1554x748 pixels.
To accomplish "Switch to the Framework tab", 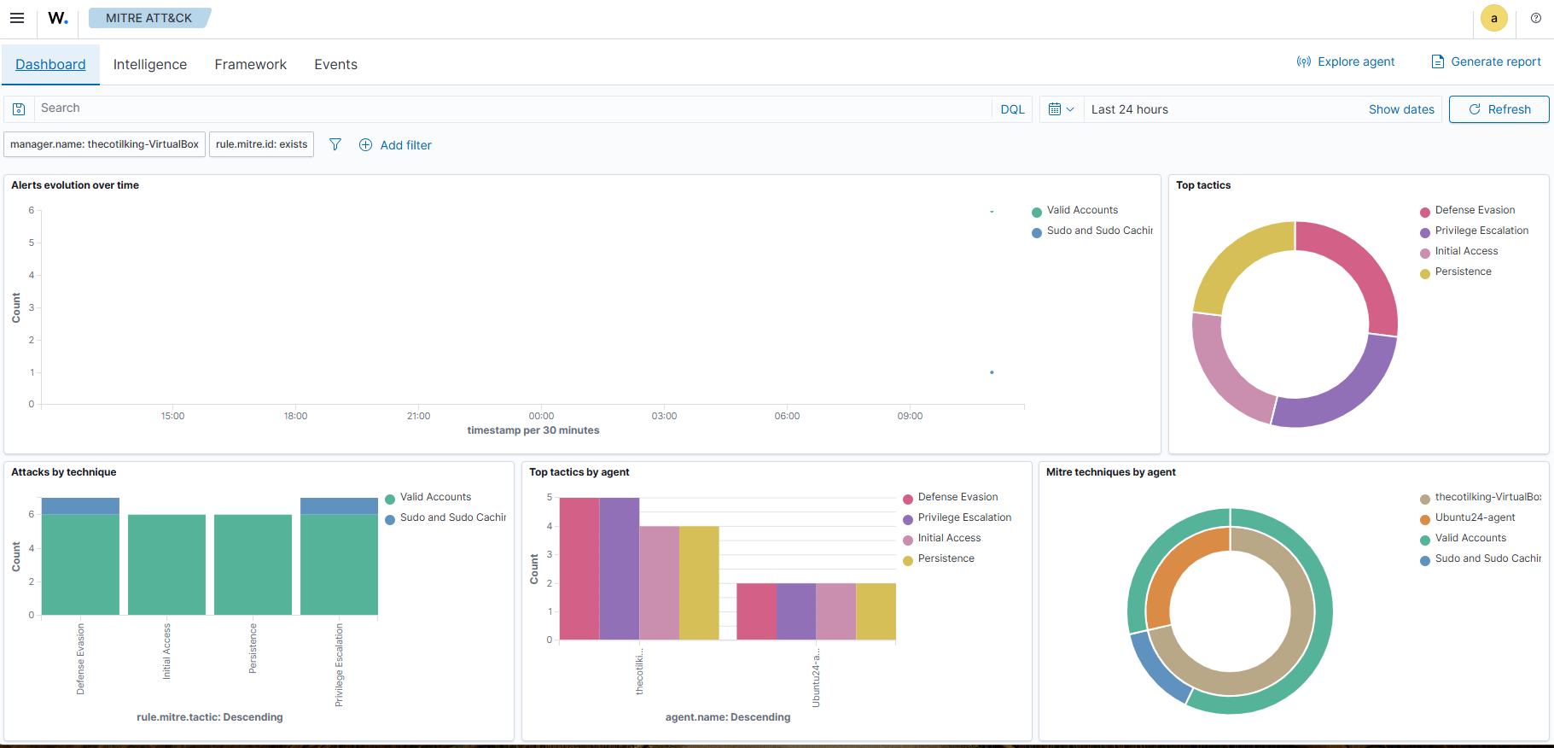I will coord(250,65).
